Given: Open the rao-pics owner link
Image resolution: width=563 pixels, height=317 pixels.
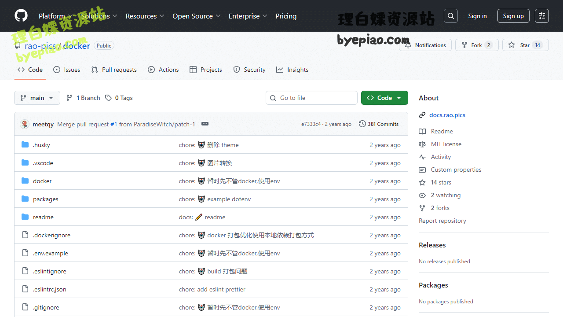Looking at the screenshot, I should pyautogui.click(x=40, y=46).
